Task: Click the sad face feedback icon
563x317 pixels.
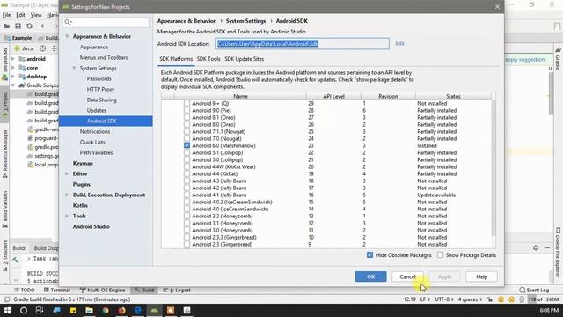Action: tap(511, 299)
